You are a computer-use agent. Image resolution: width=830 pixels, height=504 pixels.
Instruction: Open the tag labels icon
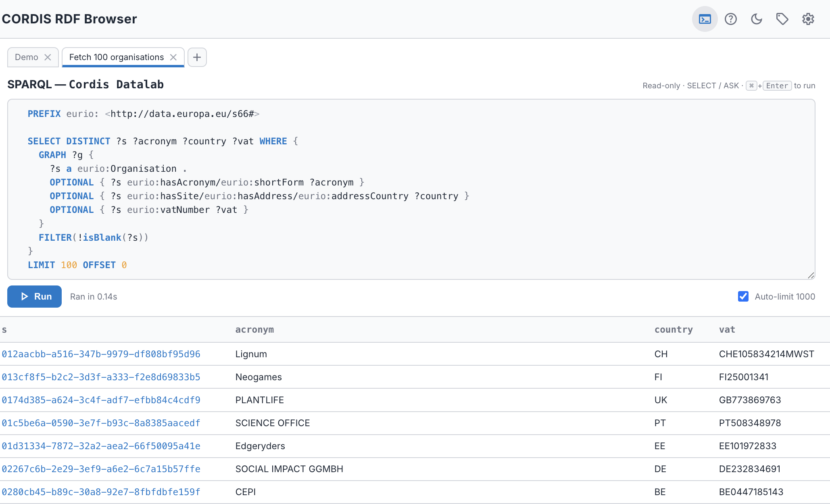tap(782, 19)
